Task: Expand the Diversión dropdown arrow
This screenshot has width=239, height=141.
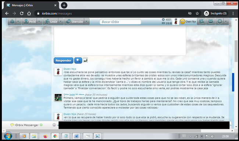Action: click(86, 22)
